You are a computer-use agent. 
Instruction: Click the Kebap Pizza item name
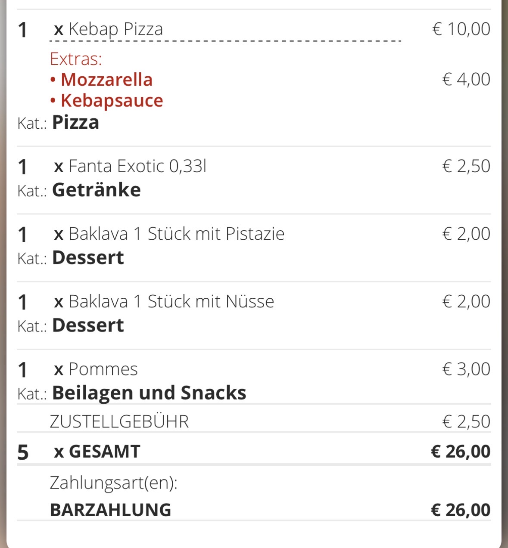[x=115, y=29]
